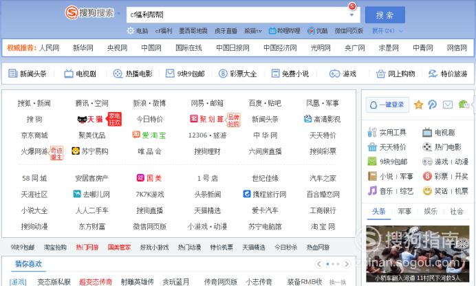Click the 墨西哥地震 hot search link
Image resolution: width=476 pixels, height=286 pixels.
tap(193, 31)
